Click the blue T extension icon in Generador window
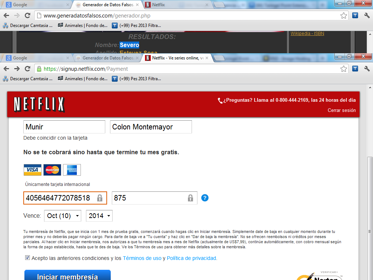The height and width of the screenshot is (280, 373). [355, 15]
